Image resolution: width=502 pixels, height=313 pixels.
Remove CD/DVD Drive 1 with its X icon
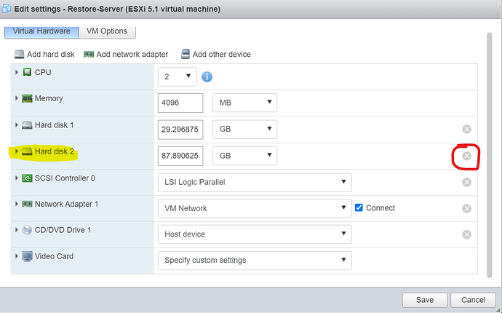(x=467, y=234)
